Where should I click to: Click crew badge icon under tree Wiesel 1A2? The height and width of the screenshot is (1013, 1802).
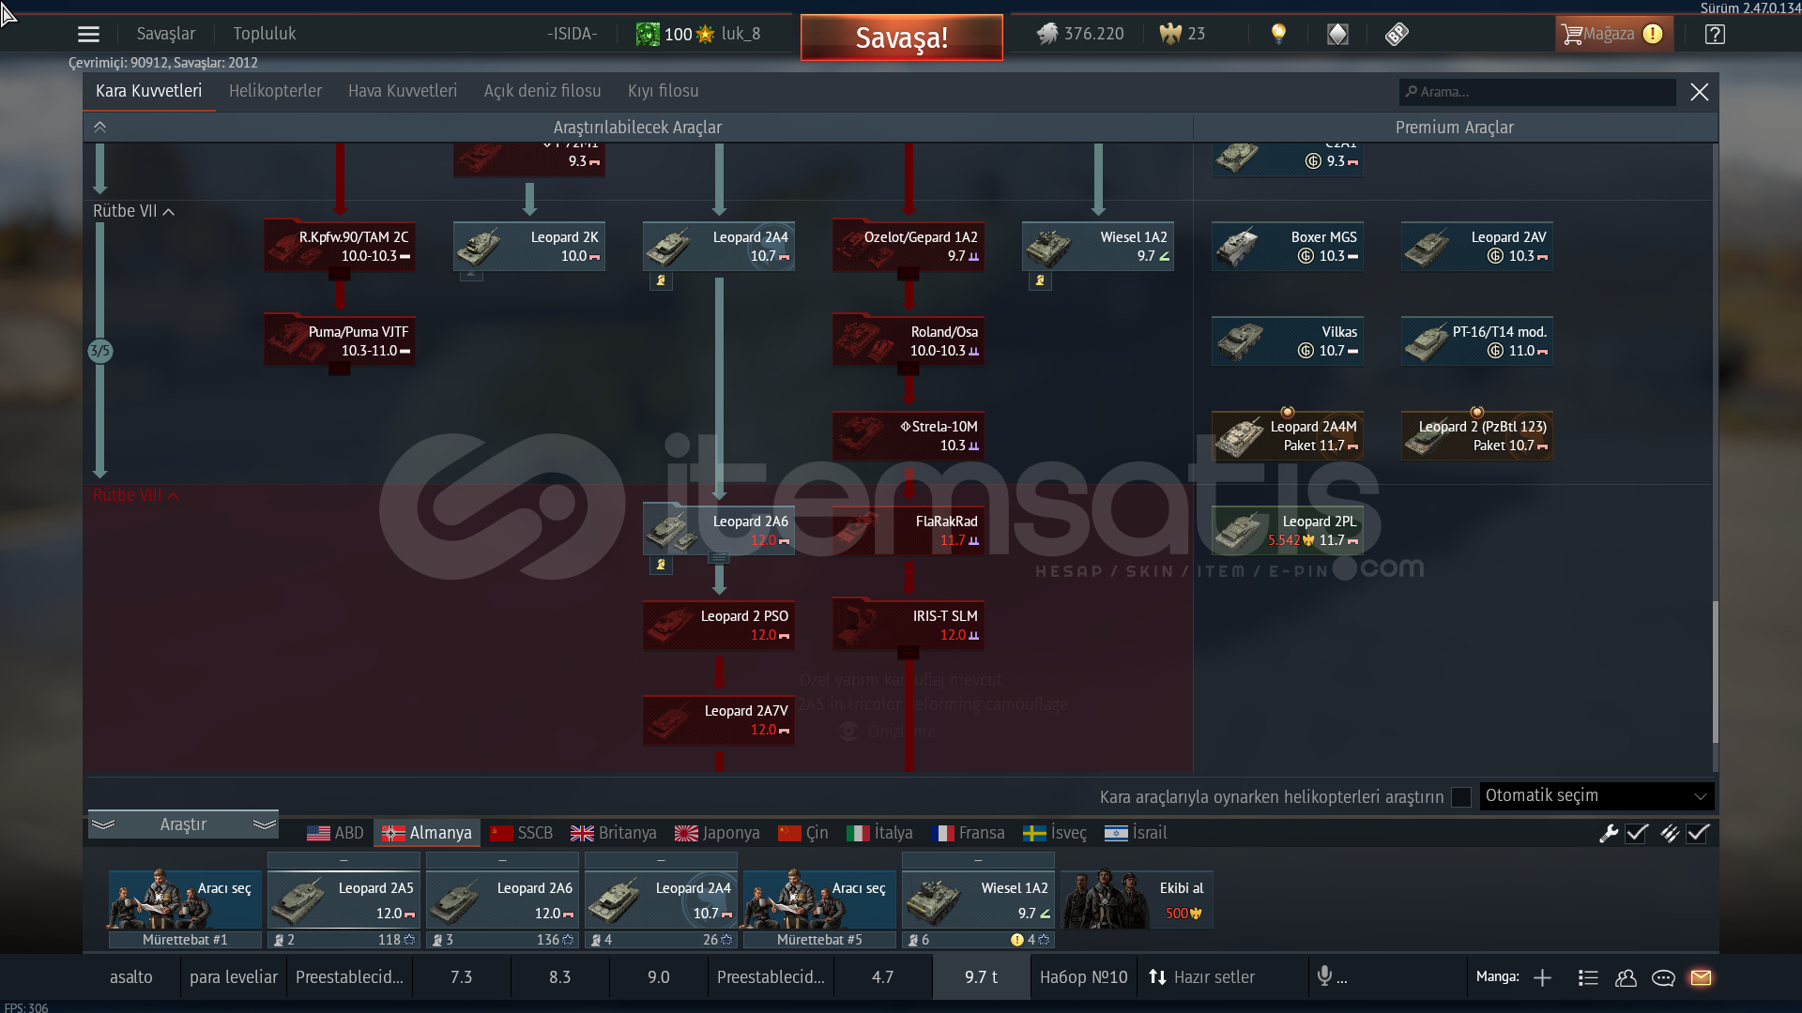point(1040,280)
